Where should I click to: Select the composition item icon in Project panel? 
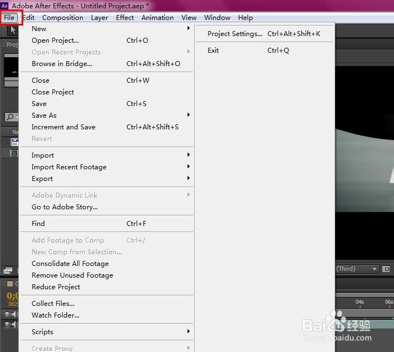[x=14, y=153]
